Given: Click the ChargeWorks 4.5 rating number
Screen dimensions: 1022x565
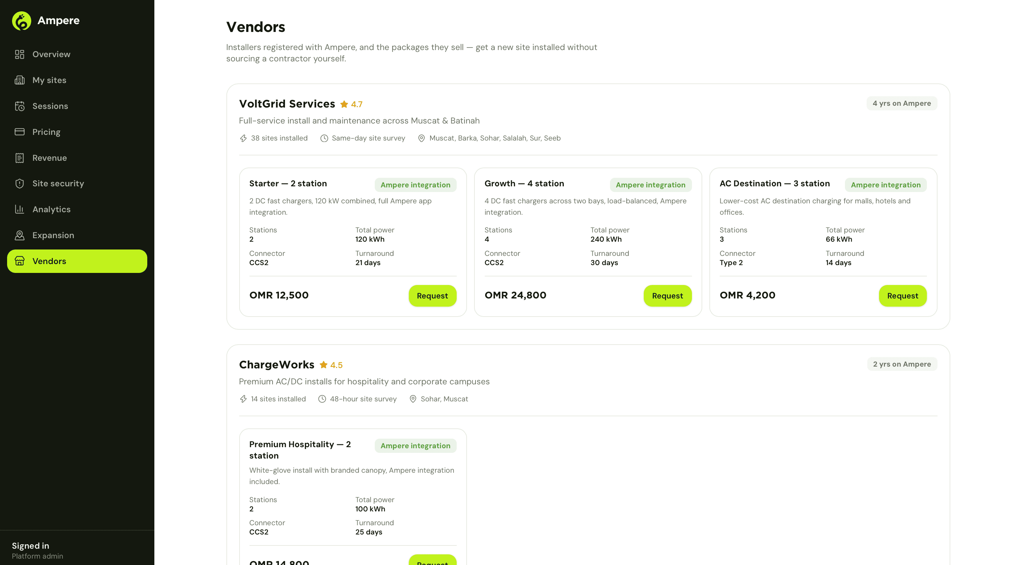Looking at the screenshot, I should point(336,365).
